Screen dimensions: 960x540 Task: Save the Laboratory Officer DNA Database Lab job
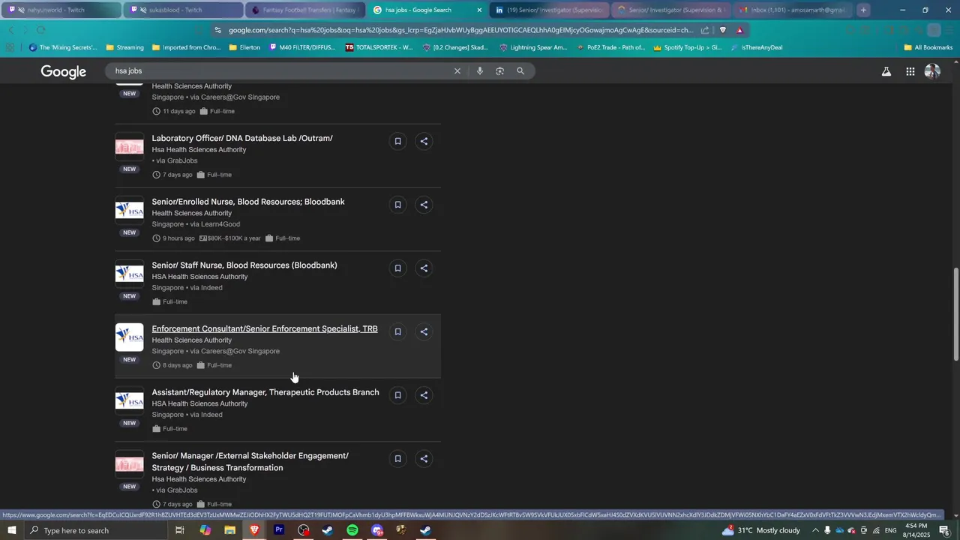397,141
